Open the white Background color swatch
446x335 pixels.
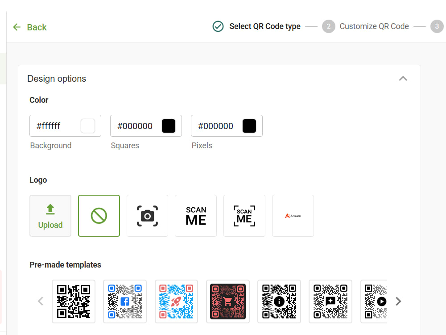[88, 126]
